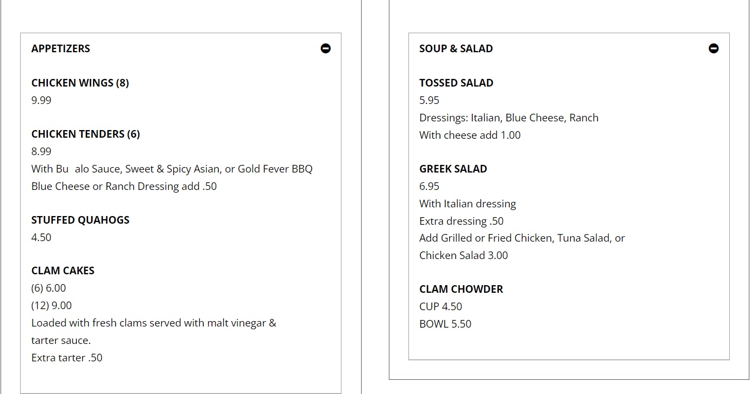Screen dimensions: 751x394
Task: Click the Clam Cakes item title
Action: tap(63, 270)
